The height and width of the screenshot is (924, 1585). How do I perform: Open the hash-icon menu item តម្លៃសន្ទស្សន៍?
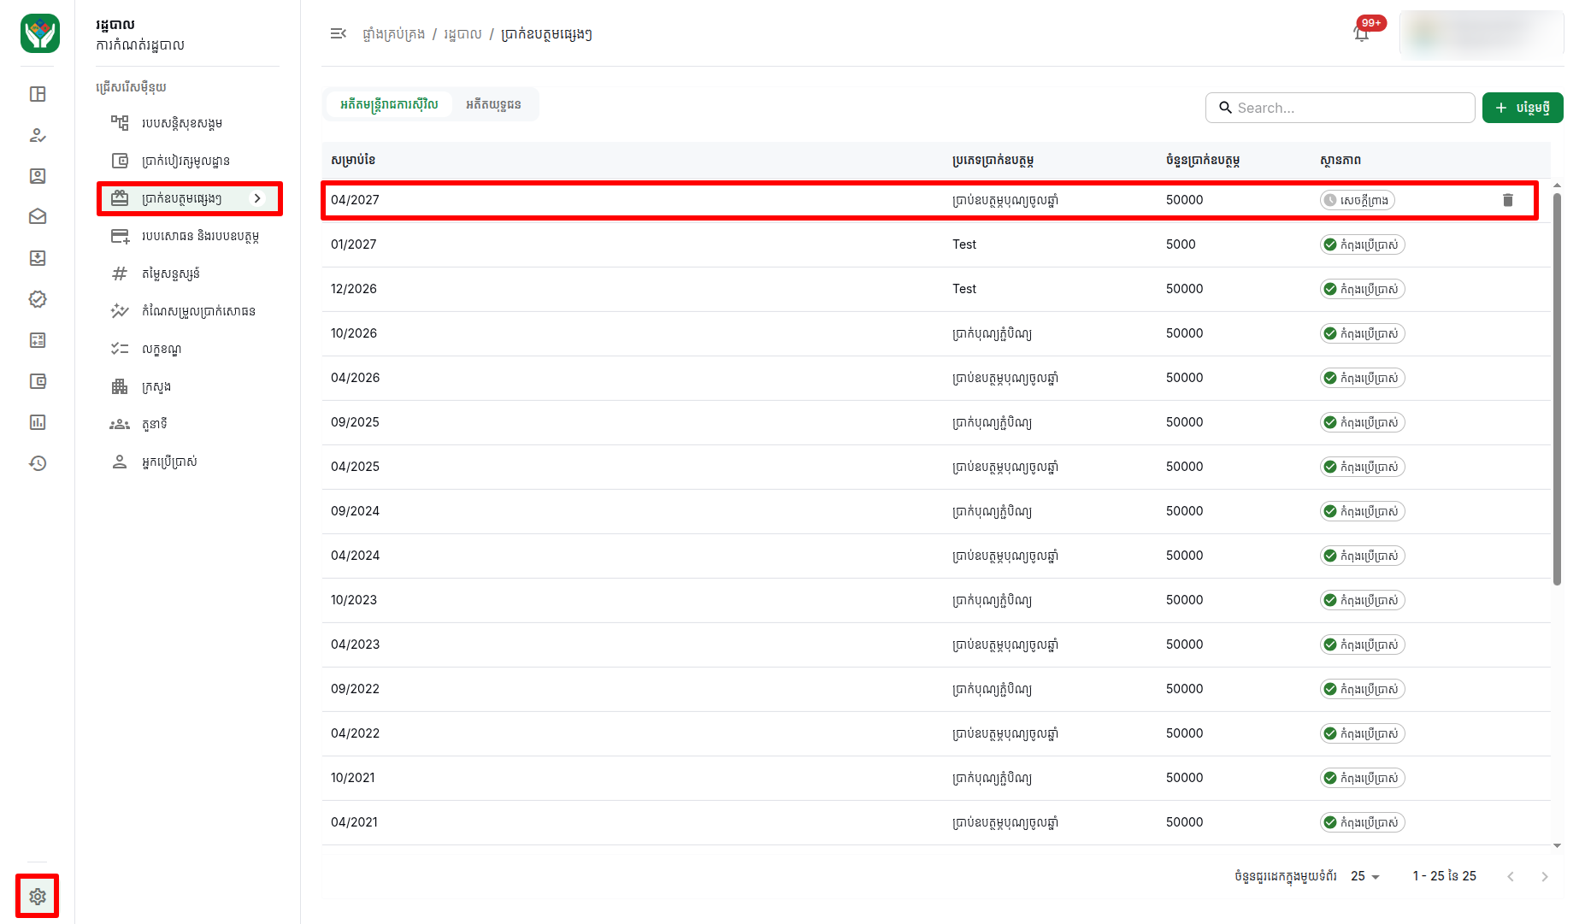(x=188, y=274)
